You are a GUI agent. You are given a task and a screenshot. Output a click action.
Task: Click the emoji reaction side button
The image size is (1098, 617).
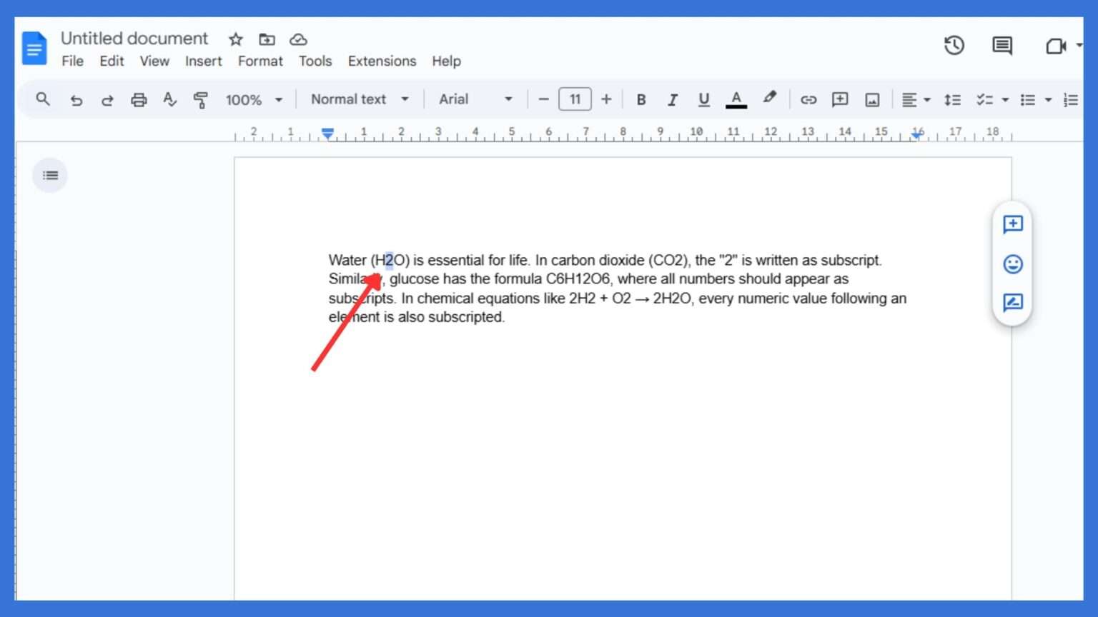pos(1012,264)
